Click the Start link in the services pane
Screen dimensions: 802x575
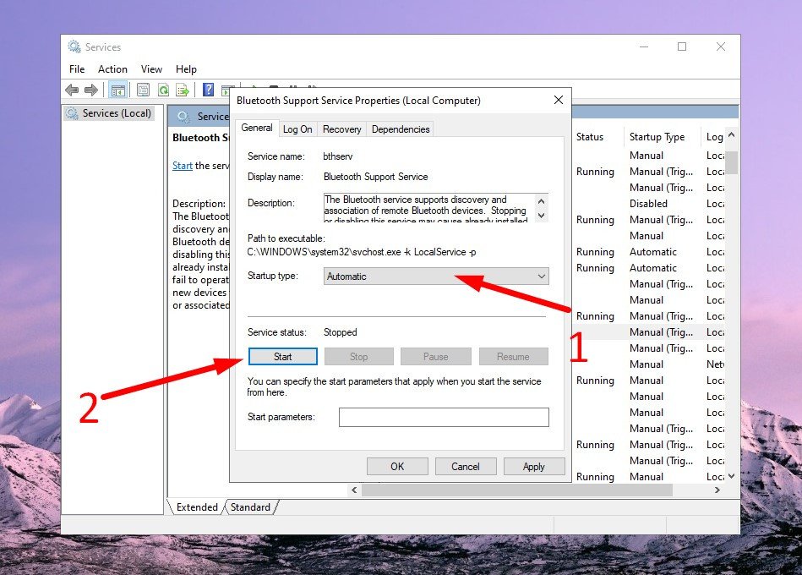[x=183, y=166]
